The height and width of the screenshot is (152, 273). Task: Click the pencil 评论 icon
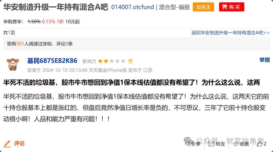coord(7,144)
